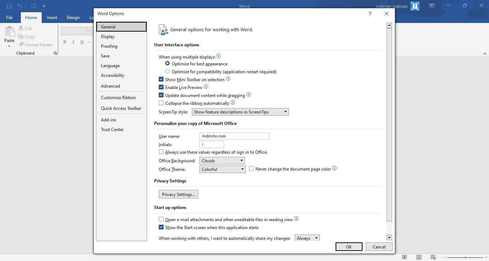The height and width of the screenshot is (261, 489).
Task: Select Optimize for compatibility radio button
Action: (x=167, y=71)
